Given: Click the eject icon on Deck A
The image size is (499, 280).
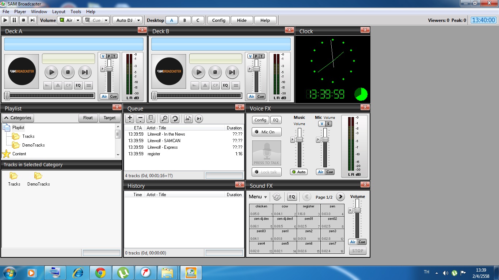Looking at the screenshot, I should coord(58,86).
